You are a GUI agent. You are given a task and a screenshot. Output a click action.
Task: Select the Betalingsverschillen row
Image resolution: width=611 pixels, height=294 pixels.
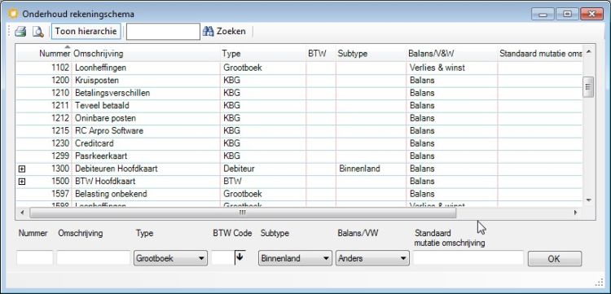coord(299,93)
